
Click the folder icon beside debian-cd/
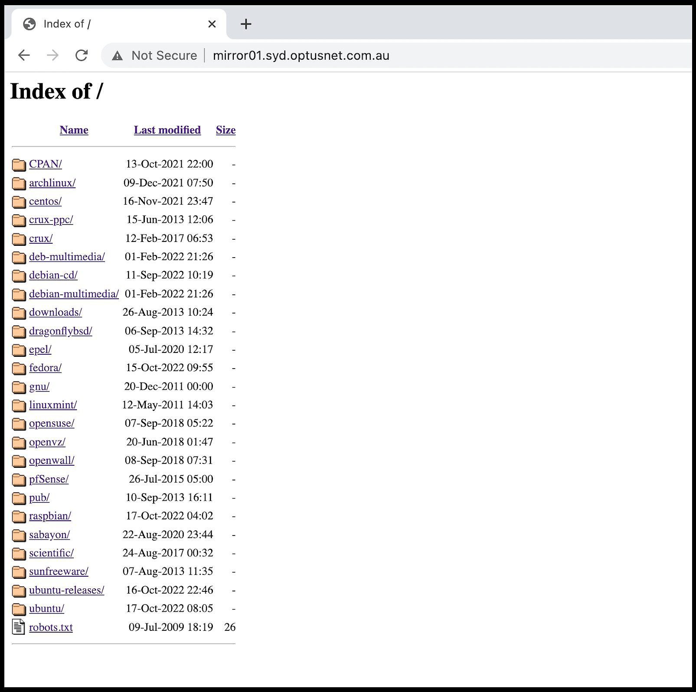click(19, 276)
